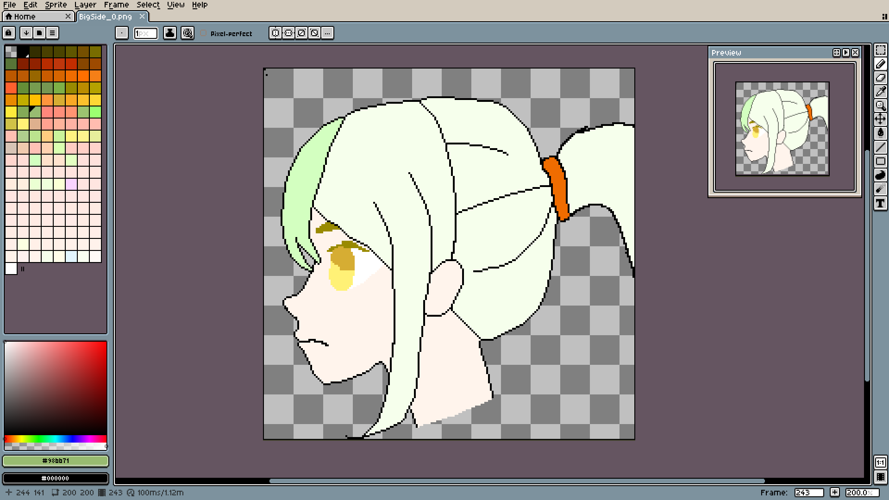Click the brush size px field

(x=145, y=33)
